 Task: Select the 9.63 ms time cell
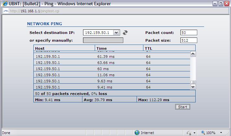tap(104, 81)
